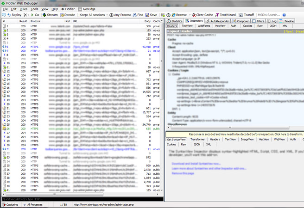The height and width of the screenshot is (208, 304).
Task: Click the [Raw] link in Request Headers
Action: click(289, 31)
